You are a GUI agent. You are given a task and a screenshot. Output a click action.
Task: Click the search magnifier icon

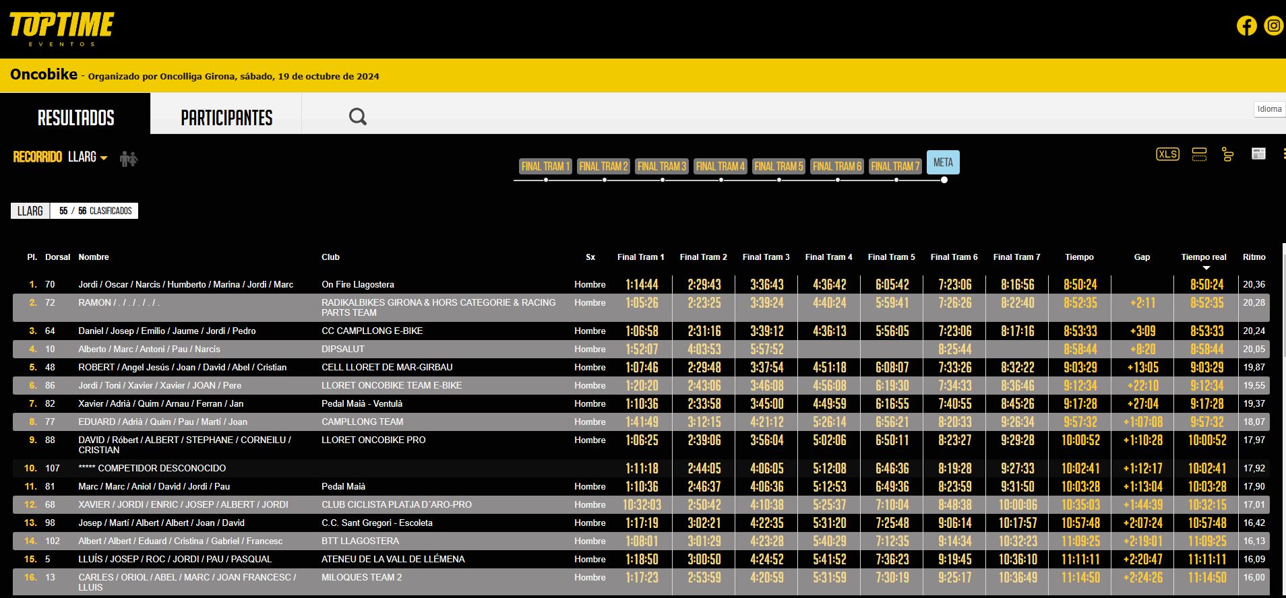pos(358,117)
